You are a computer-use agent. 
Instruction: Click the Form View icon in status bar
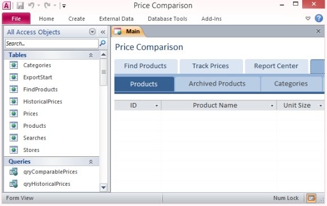tap(311, 198)
